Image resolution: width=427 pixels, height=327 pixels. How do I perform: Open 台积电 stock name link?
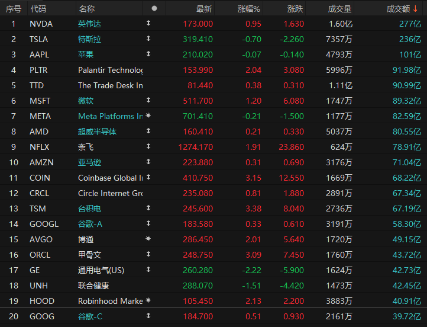click(89, 209)
